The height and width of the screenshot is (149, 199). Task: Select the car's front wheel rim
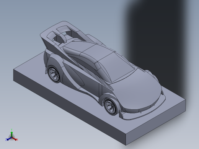tap(111, 107)
